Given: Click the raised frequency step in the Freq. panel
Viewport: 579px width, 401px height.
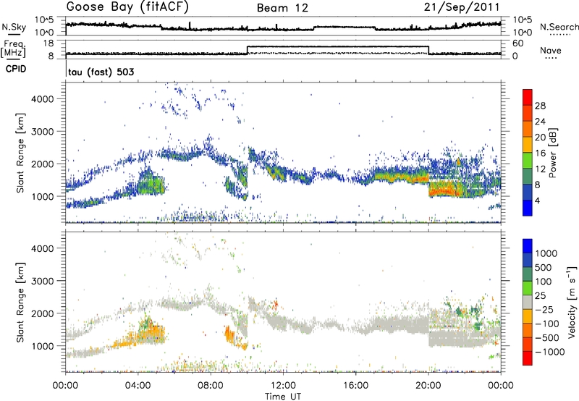Looking at the screenshot, I should [x=337, y=46].
